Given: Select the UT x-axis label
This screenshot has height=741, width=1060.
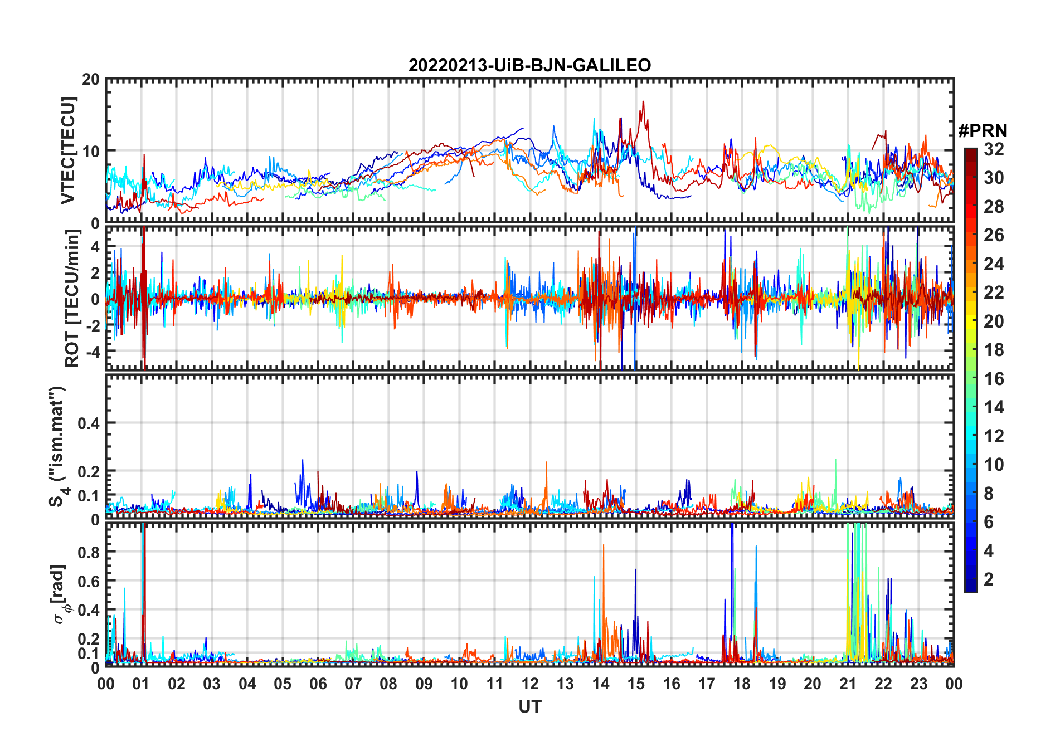Looking at the screenshot, I should click(x=530, y=707).
